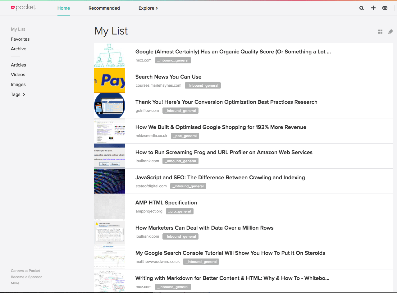Click the _ppc_general tag
The image size is (397, 293).
click(185, 136)
